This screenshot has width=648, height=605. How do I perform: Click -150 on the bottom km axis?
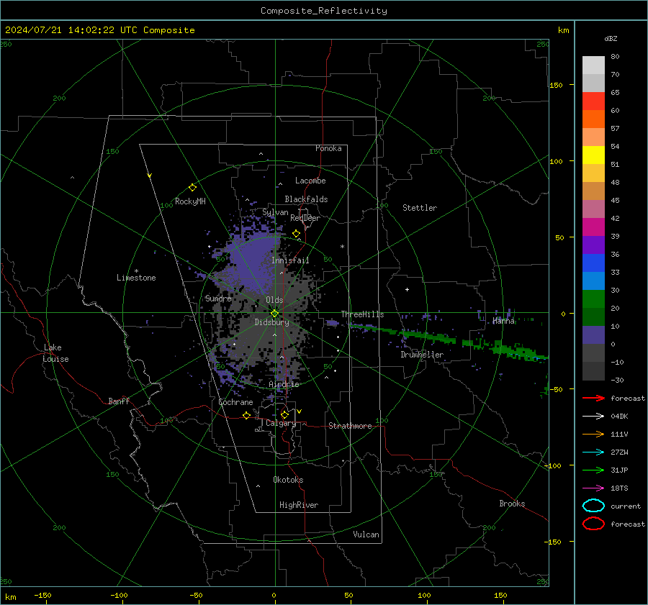point(42,595)
